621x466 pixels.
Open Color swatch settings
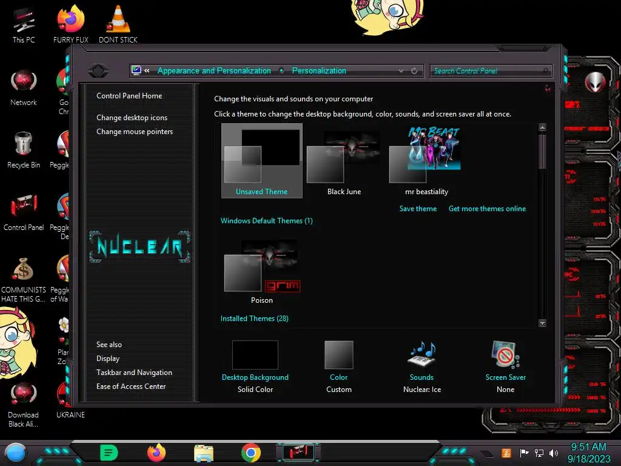click(338, 354)
